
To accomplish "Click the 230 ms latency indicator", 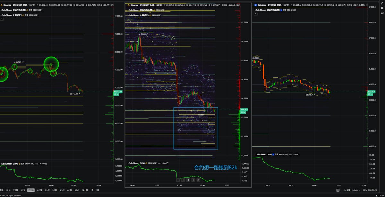I will (x=380, y=195).
